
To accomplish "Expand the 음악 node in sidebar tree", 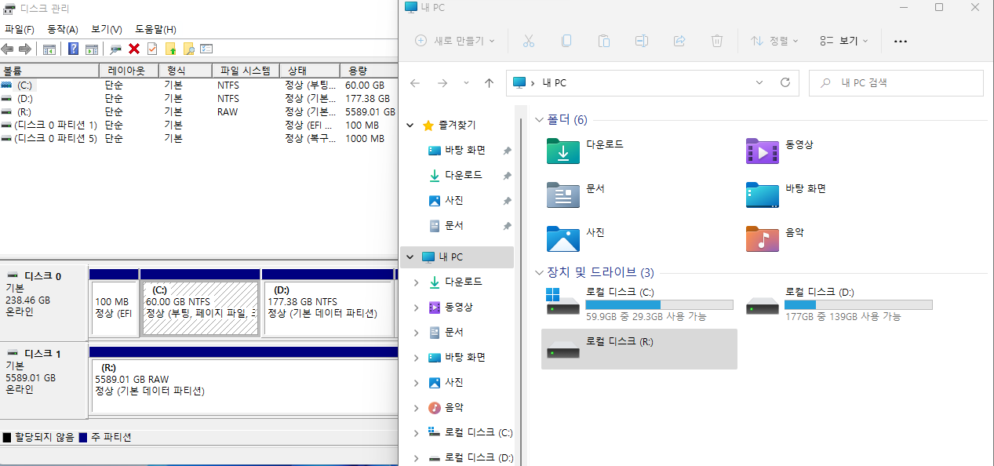I will 417,407.
